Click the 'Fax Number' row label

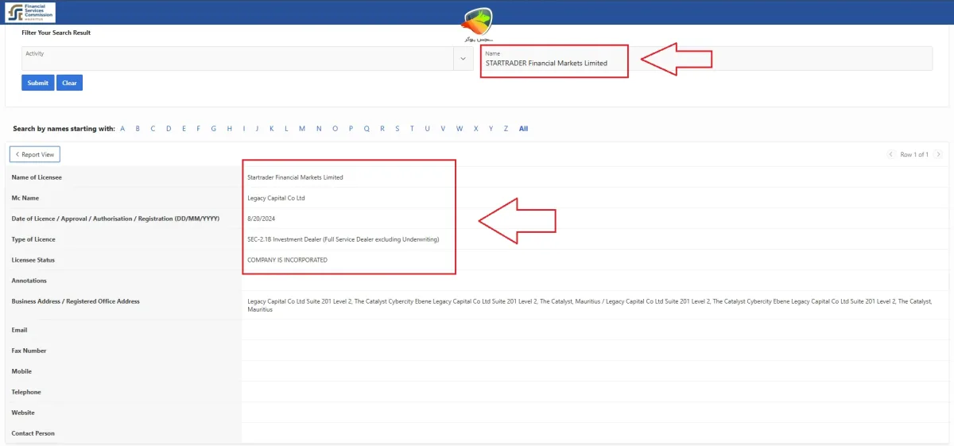click(x=29, y=351)
